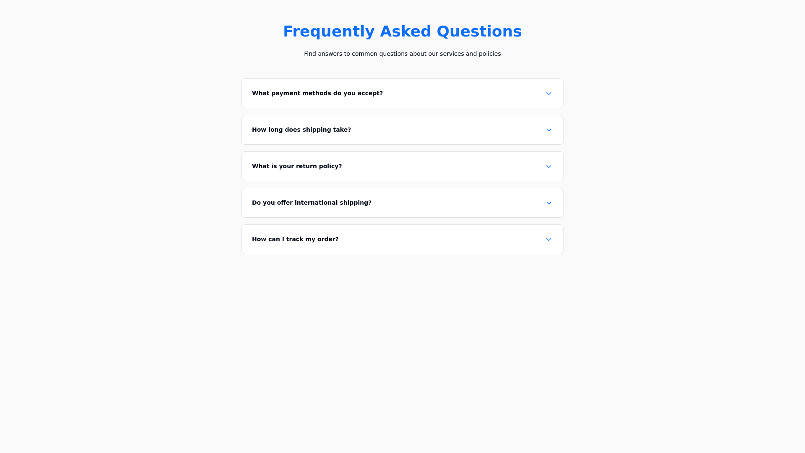The width and height of the screenshot is (805, 453).
Task: Open the "What is your return policy?" answer
Action: (296, 166)
